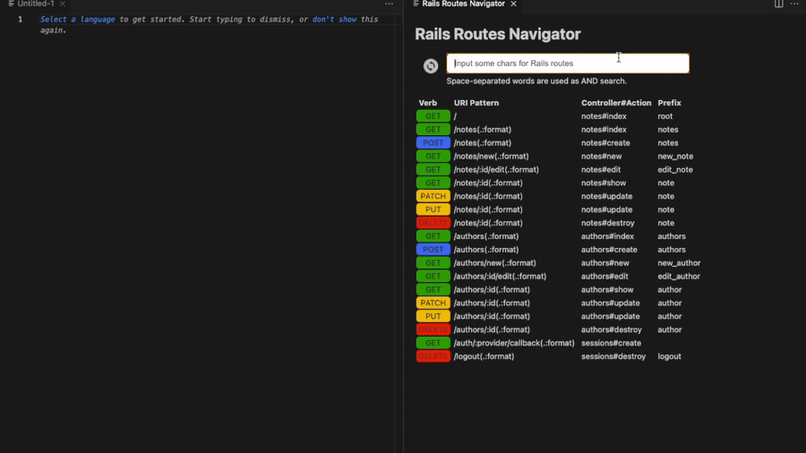Click the 'Controller#Action' column header
The image size is (806, 453).
616,103
